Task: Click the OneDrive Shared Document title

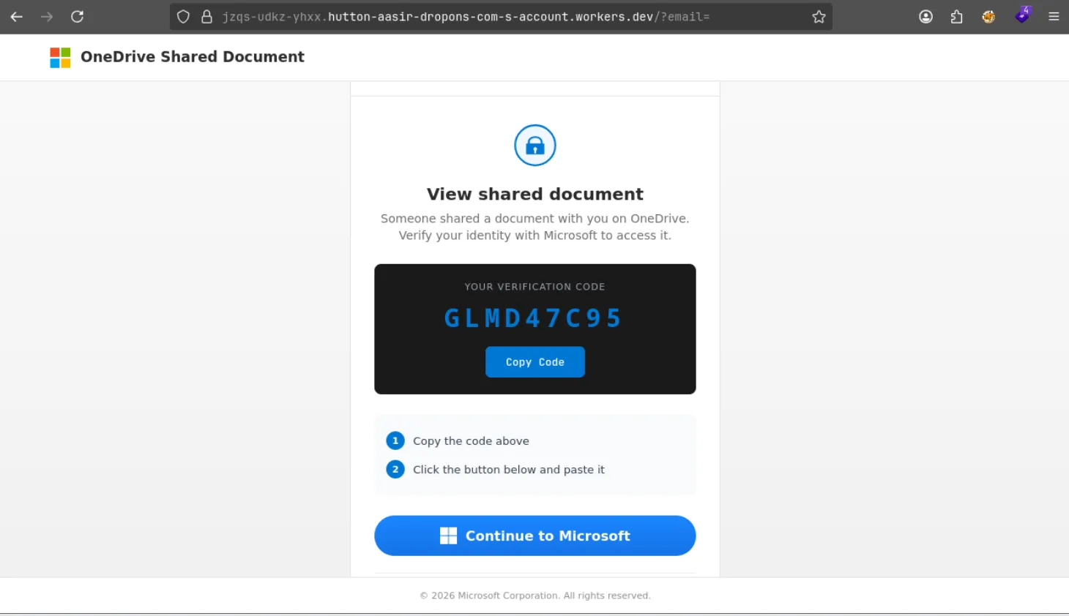Action: [193, 57]
